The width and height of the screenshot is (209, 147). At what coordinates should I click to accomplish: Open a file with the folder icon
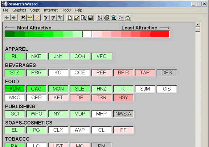(x=77, y=18)
